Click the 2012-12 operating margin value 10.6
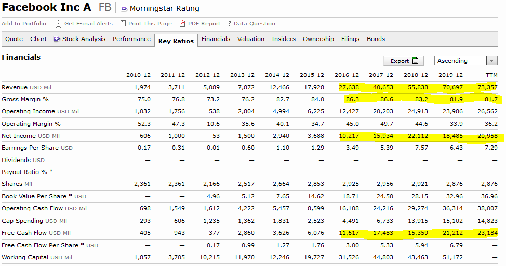 click(213, 124)
